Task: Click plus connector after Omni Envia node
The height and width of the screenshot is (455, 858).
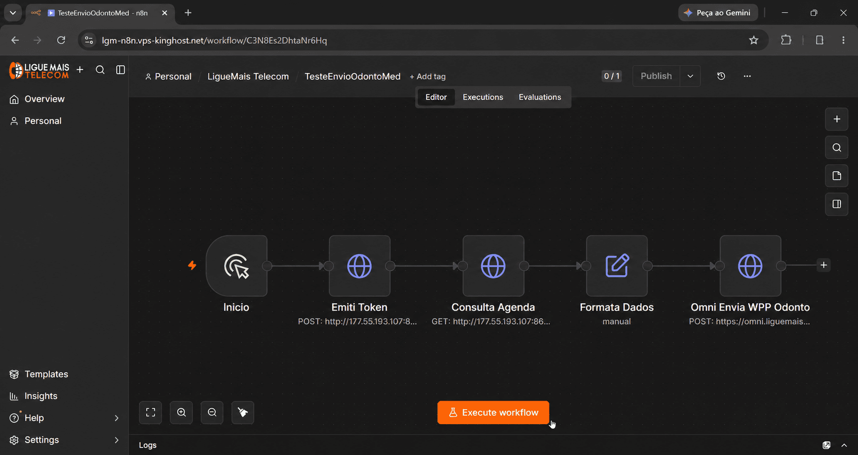Action: 824,265
